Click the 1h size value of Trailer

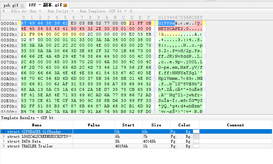click(145, 146)
